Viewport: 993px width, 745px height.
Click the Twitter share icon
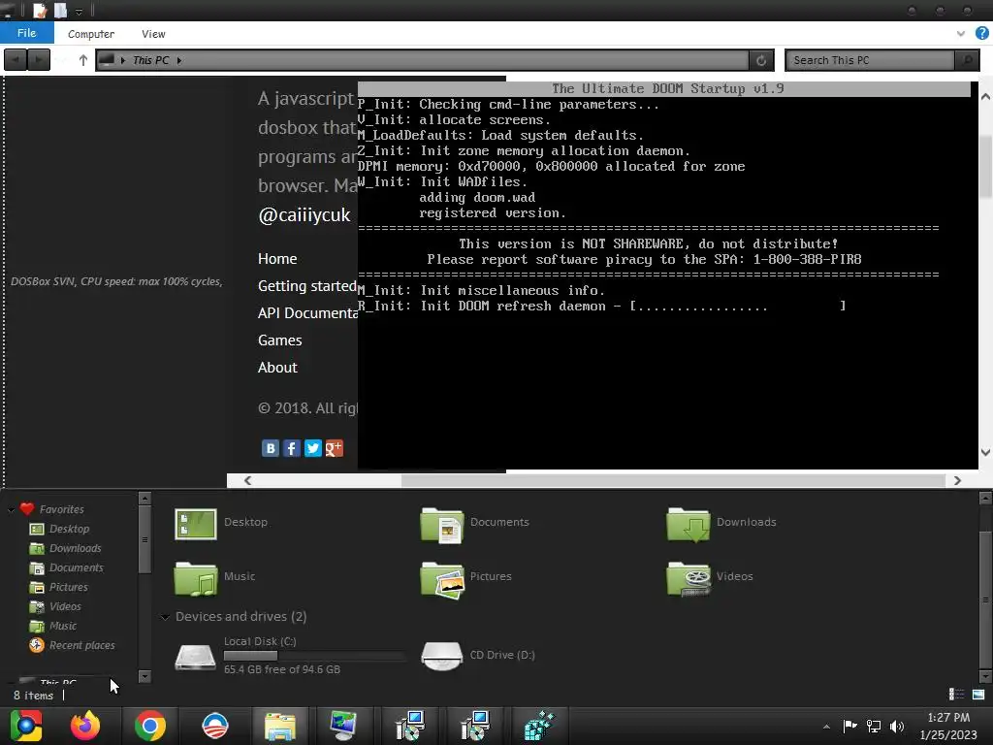(313, 448)
